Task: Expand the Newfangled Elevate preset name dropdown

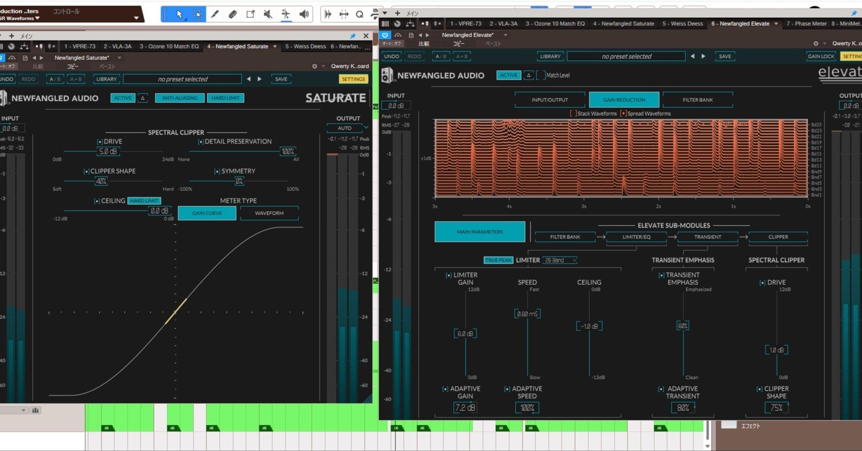Action: 505,35
